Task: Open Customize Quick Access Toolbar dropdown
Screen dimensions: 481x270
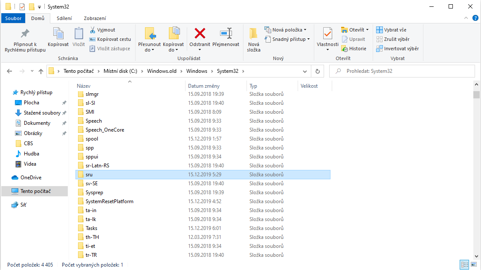Action: [39, 7]
